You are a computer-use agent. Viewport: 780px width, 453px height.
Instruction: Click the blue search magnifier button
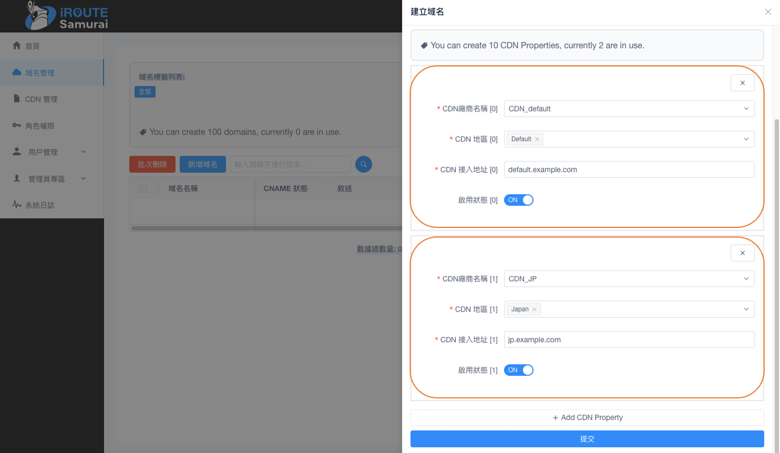coord(364,164)
